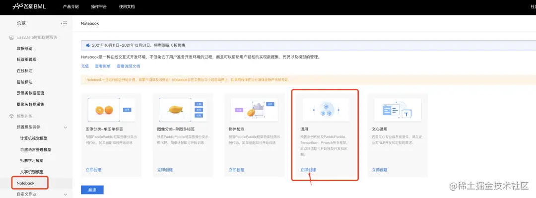Click the 图像分类-单图单标签 oranges thumbnail

[111, 110]
